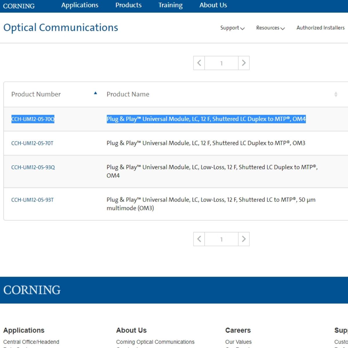
Task: Go to next page in top pagination
Action: click(244, 63)
